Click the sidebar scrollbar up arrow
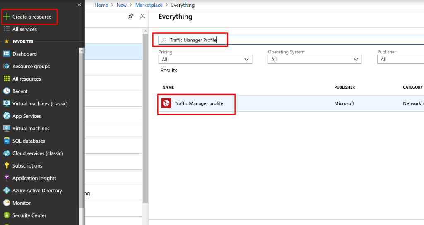Image resolution: width=424 pixels, height=225 pixels. click(82, 50)
